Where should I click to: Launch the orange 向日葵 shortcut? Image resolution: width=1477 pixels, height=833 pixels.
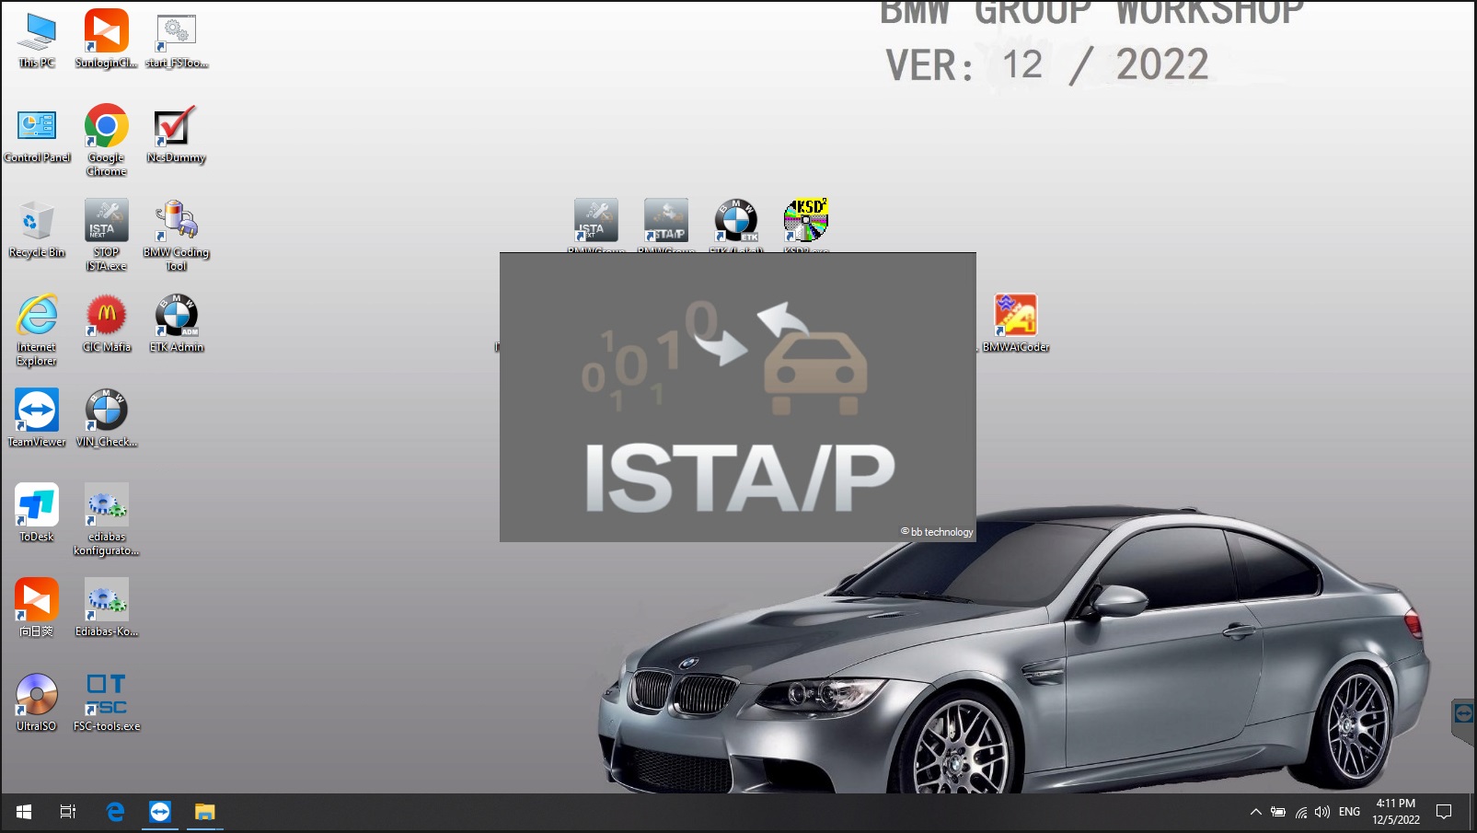37,609
